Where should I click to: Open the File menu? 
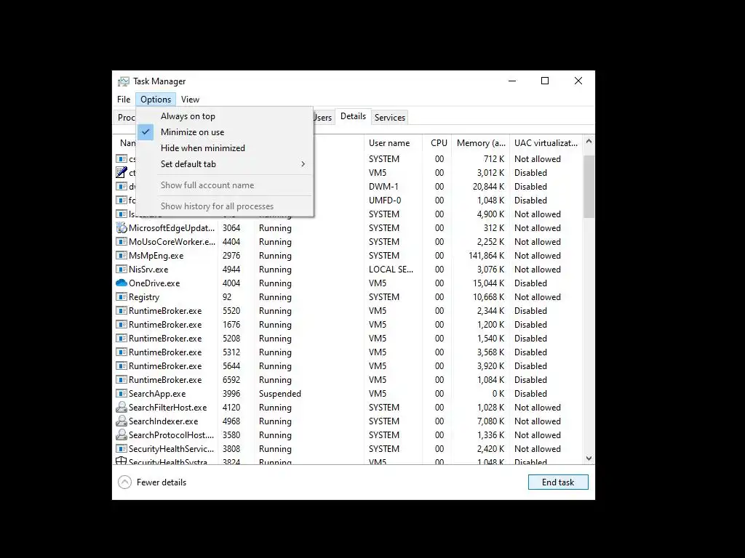pyautogui.click(x=124, y=99)
